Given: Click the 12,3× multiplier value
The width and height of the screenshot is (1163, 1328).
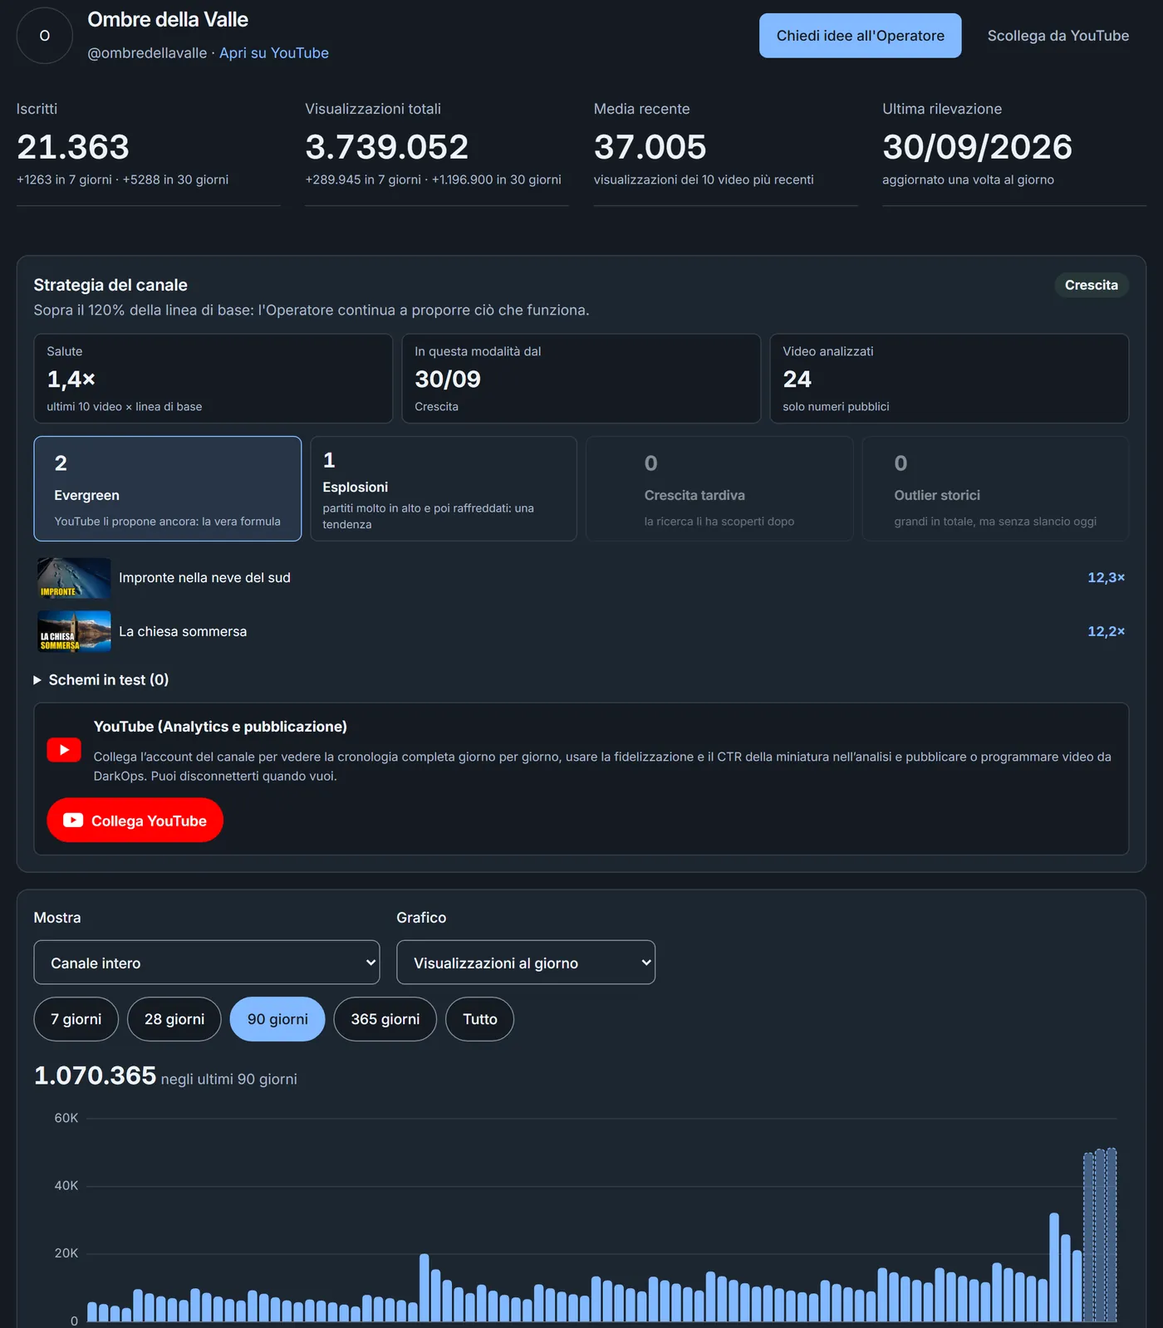Looking at the screenshot, I should click(x=1107, y=578).
